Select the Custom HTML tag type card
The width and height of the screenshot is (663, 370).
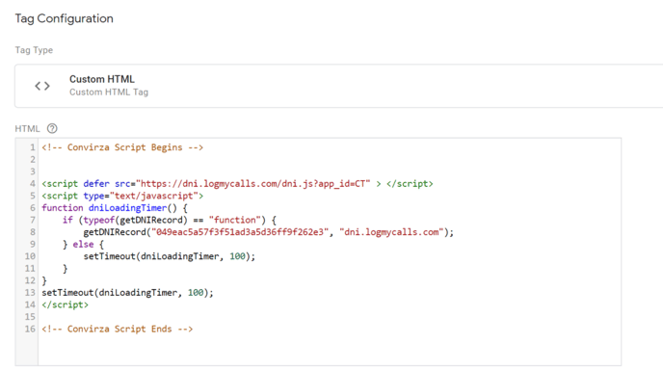coord(338,86)
